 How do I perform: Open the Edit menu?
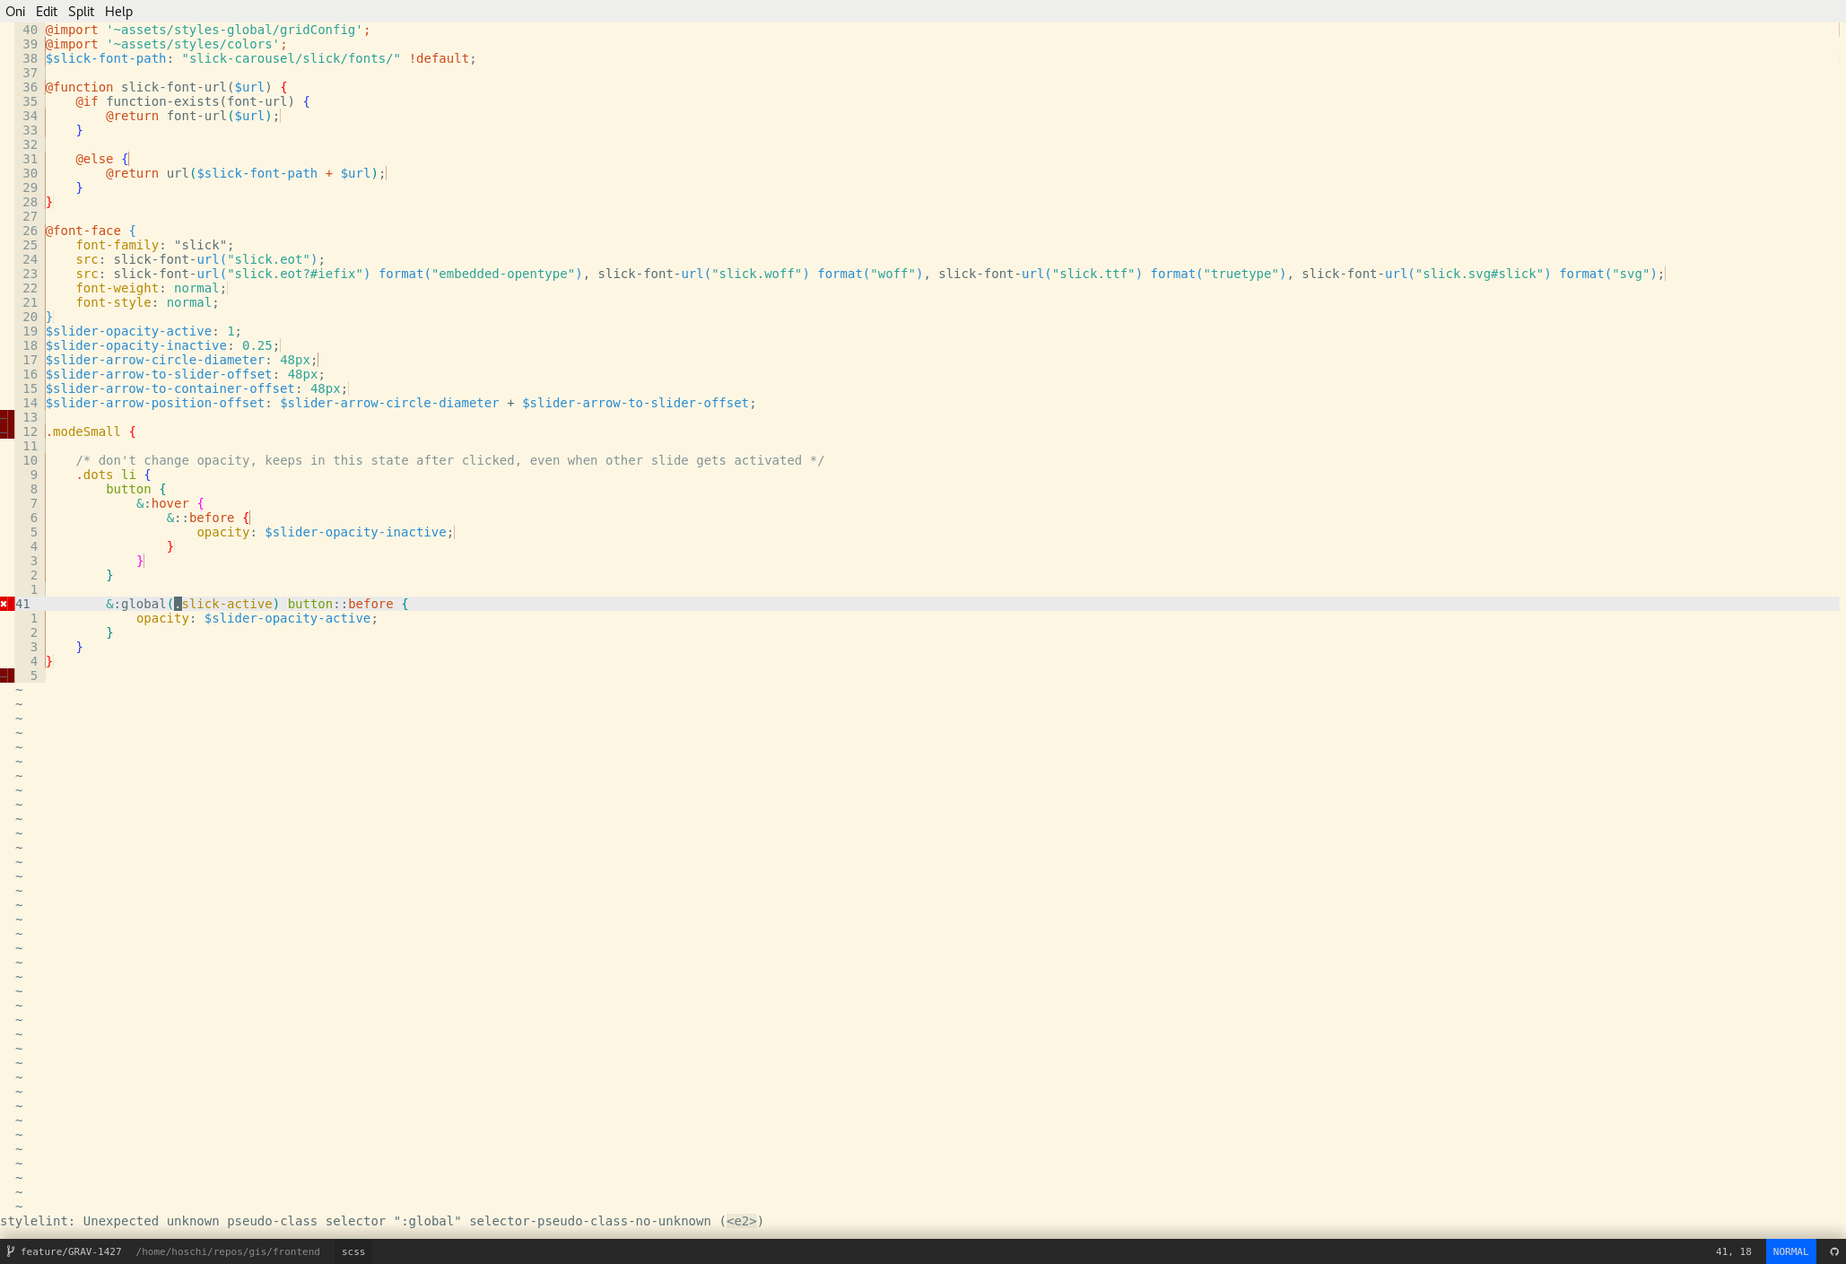46,12
